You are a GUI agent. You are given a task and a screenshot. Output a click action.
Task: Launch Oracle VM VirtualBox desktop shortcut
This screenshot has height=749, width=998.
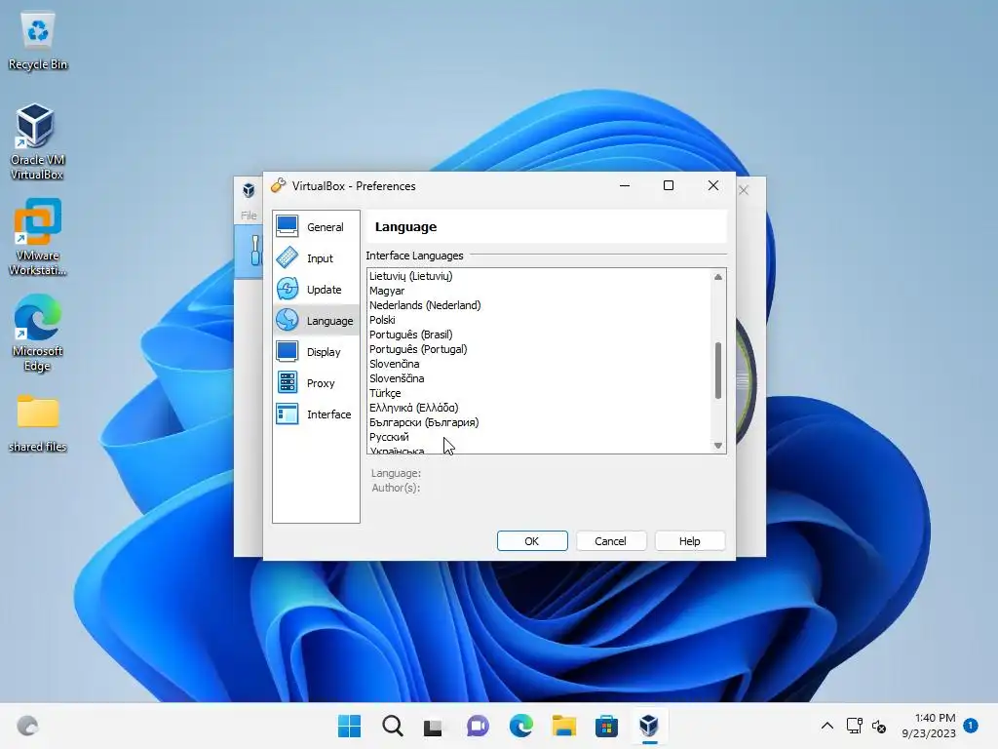pos(36,141)
